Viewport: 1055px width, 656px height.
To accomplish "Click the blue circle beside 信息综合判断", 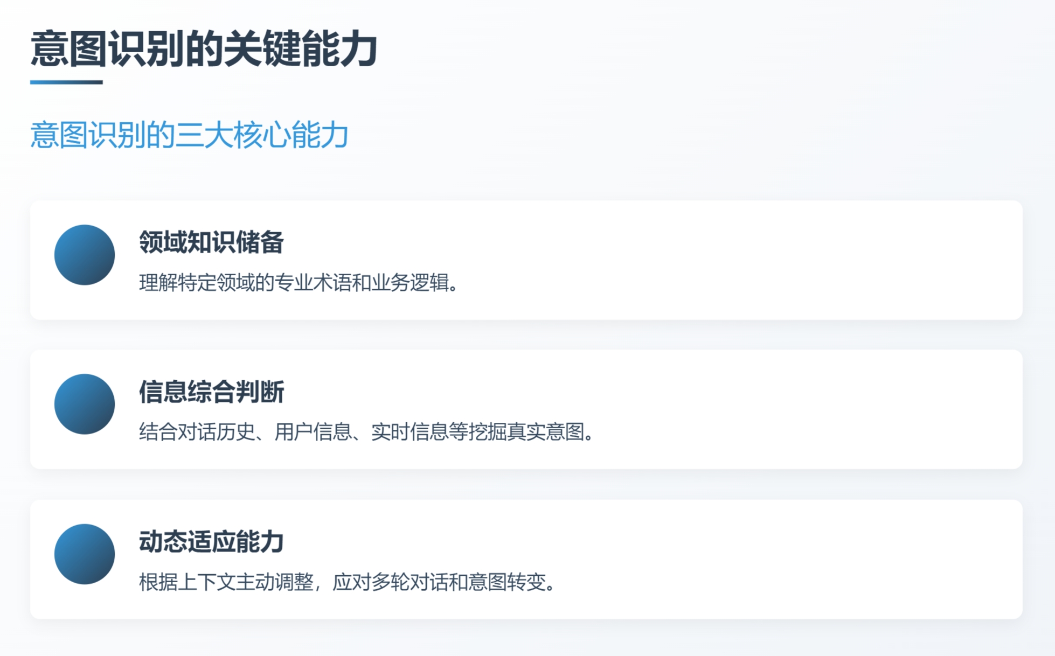I will coord(85,404).
